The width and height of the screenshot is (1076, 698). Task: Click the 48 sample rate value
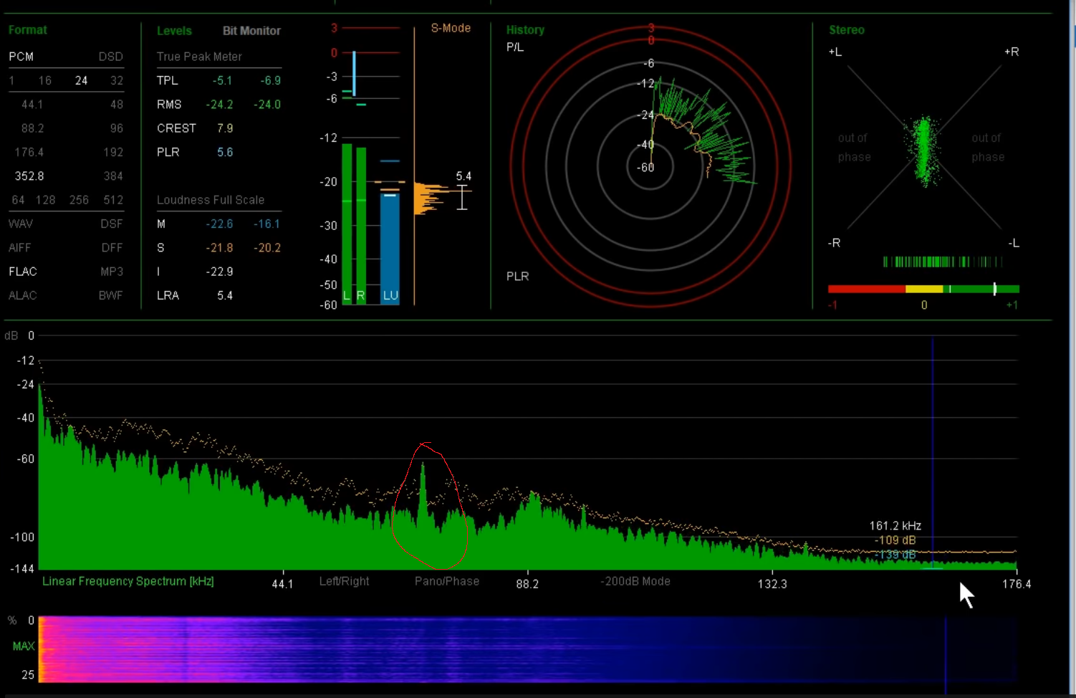pos(117,105)
